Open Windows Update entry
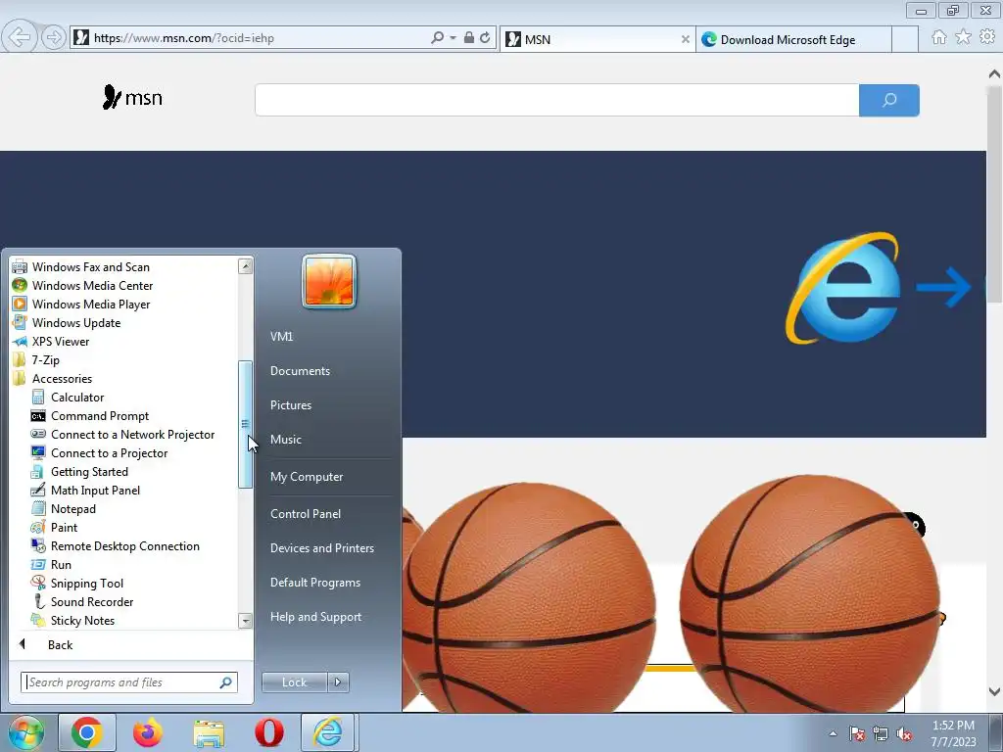The height and width of the screenshot is (752, 1003). pos(76,323)
